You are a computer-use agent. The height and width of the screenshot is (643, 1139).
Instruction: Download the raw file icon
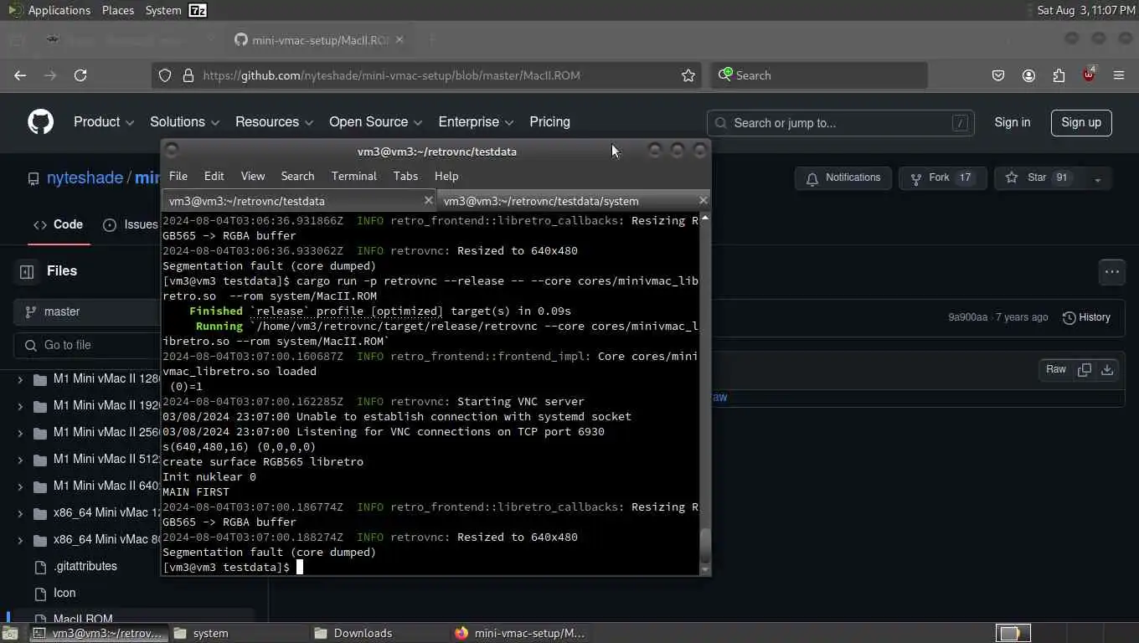(1107, 369)
